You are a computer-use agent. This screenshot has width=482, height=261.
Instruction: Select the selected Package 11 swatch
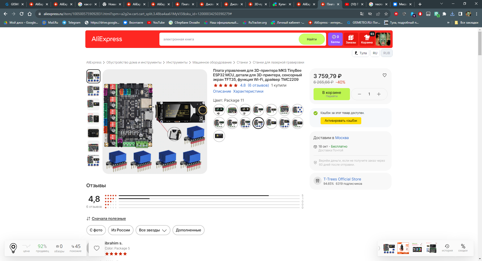pos(258,123)
